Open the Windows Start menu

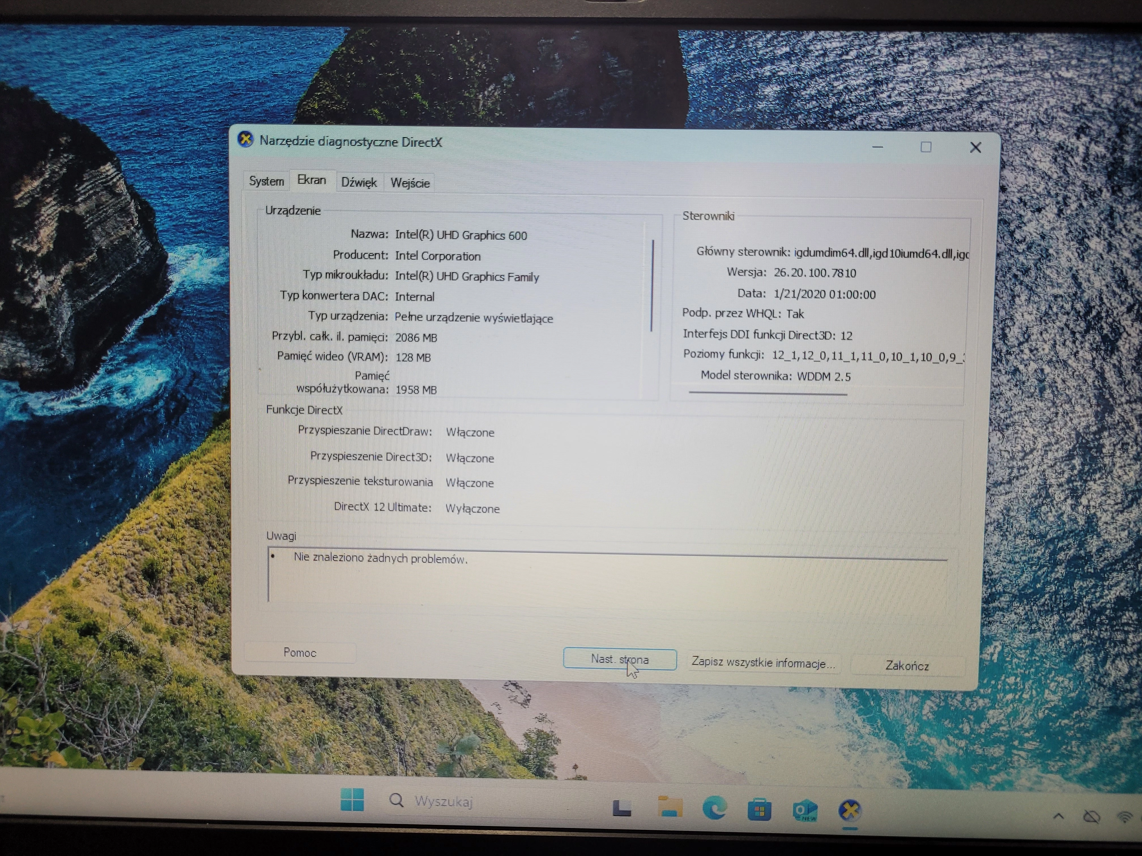(352, 800)
